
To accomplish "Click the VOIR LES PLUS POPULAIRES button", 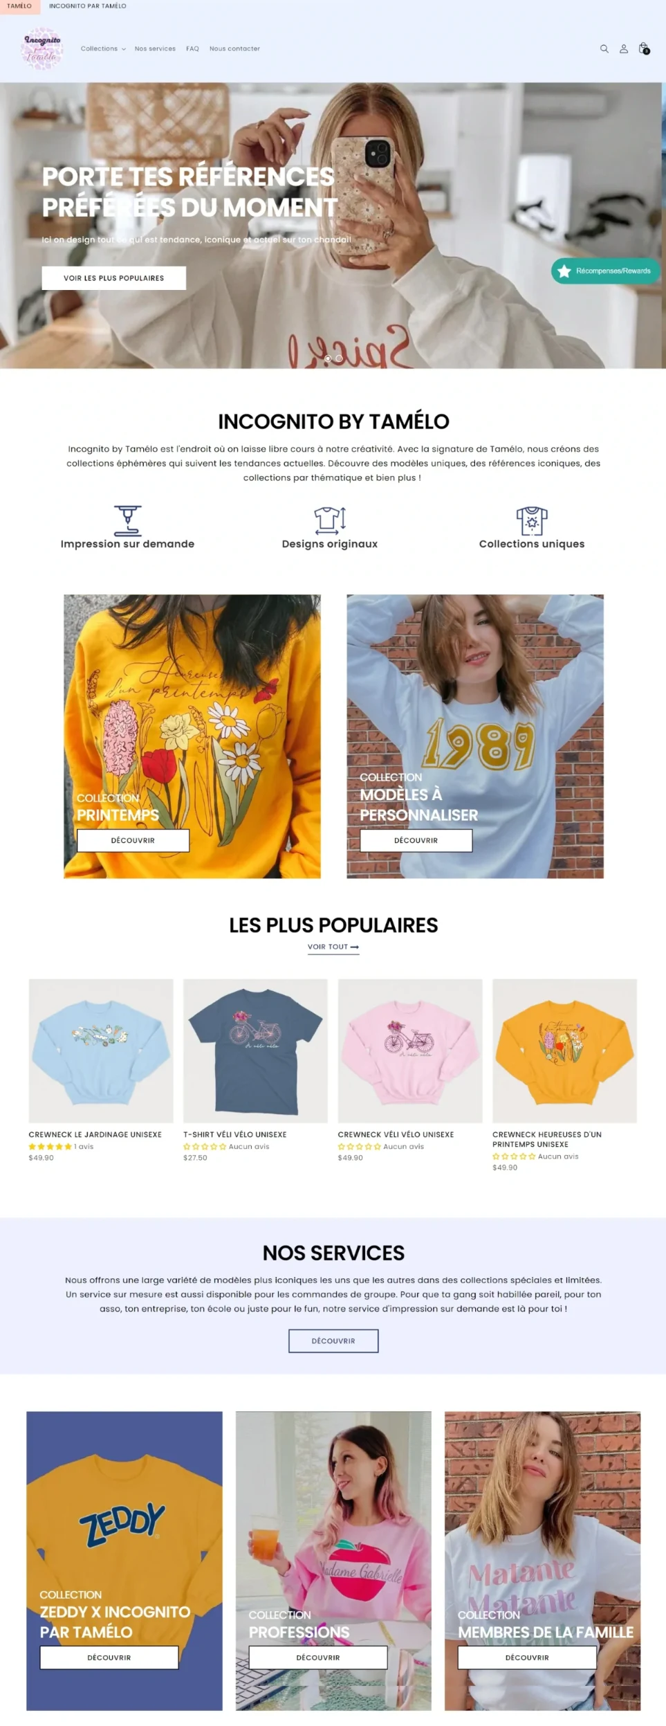I will tap(113, 278).
